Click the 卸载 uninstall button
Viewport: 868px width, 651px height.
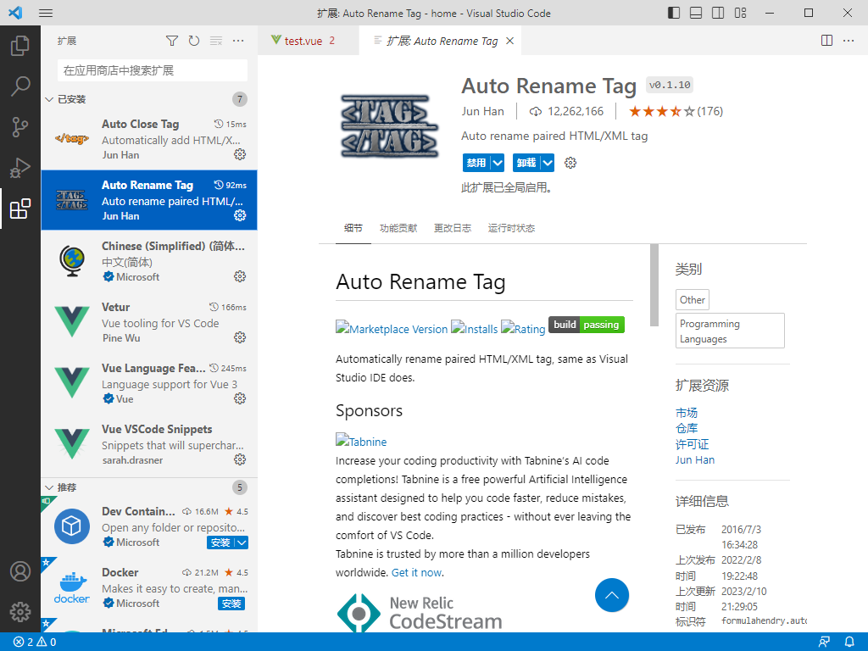click(526, 163)
